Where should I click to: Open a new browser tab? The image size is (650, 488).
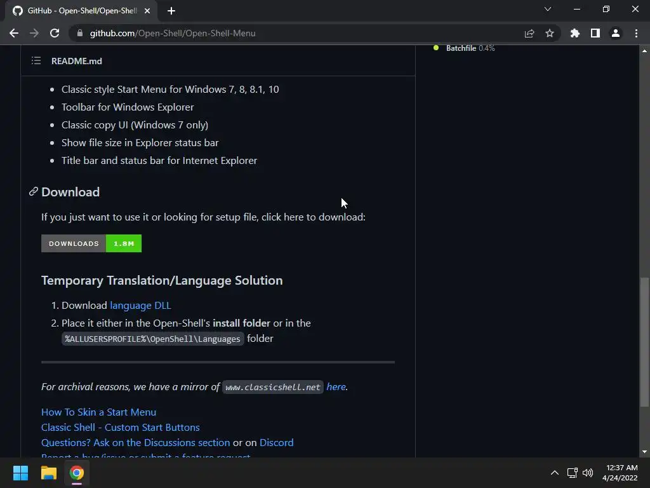click(x=171, y=11)
